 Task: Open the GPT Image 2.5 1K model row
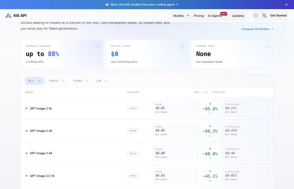click(x=147, y=176)
